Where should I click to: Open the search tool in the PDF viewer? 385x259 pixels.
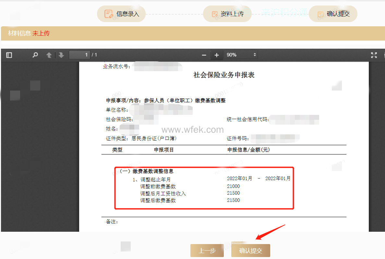point(35,55)
